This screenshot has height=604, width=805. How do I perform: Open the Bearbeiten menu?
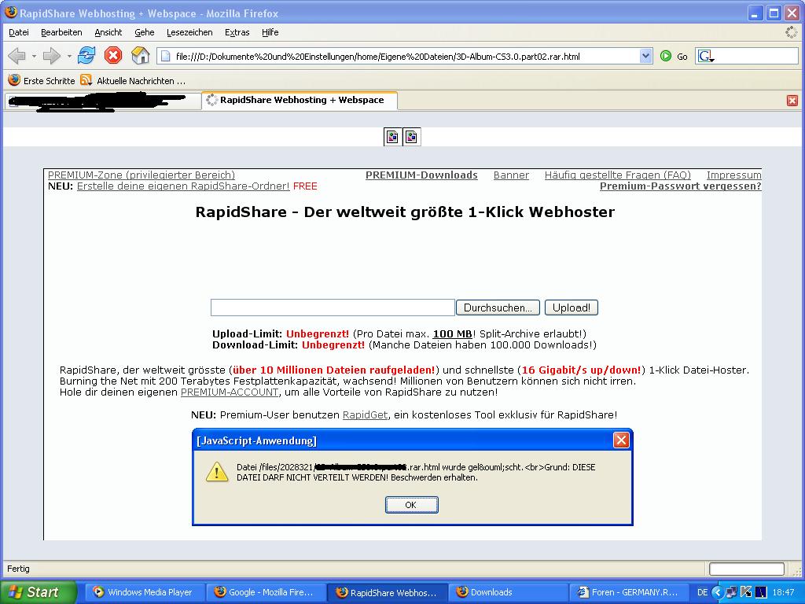(61, 32)
